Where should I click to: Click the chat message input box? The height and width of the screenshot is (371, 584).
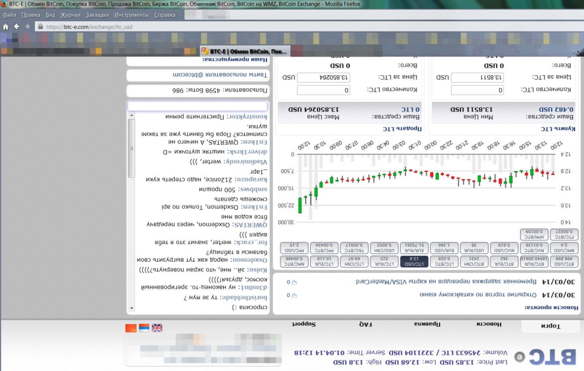tap(197, 106)
